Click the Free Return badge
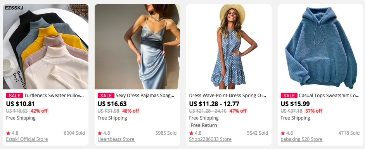This screenshot has height=149, width=365. tap(204, 125)
